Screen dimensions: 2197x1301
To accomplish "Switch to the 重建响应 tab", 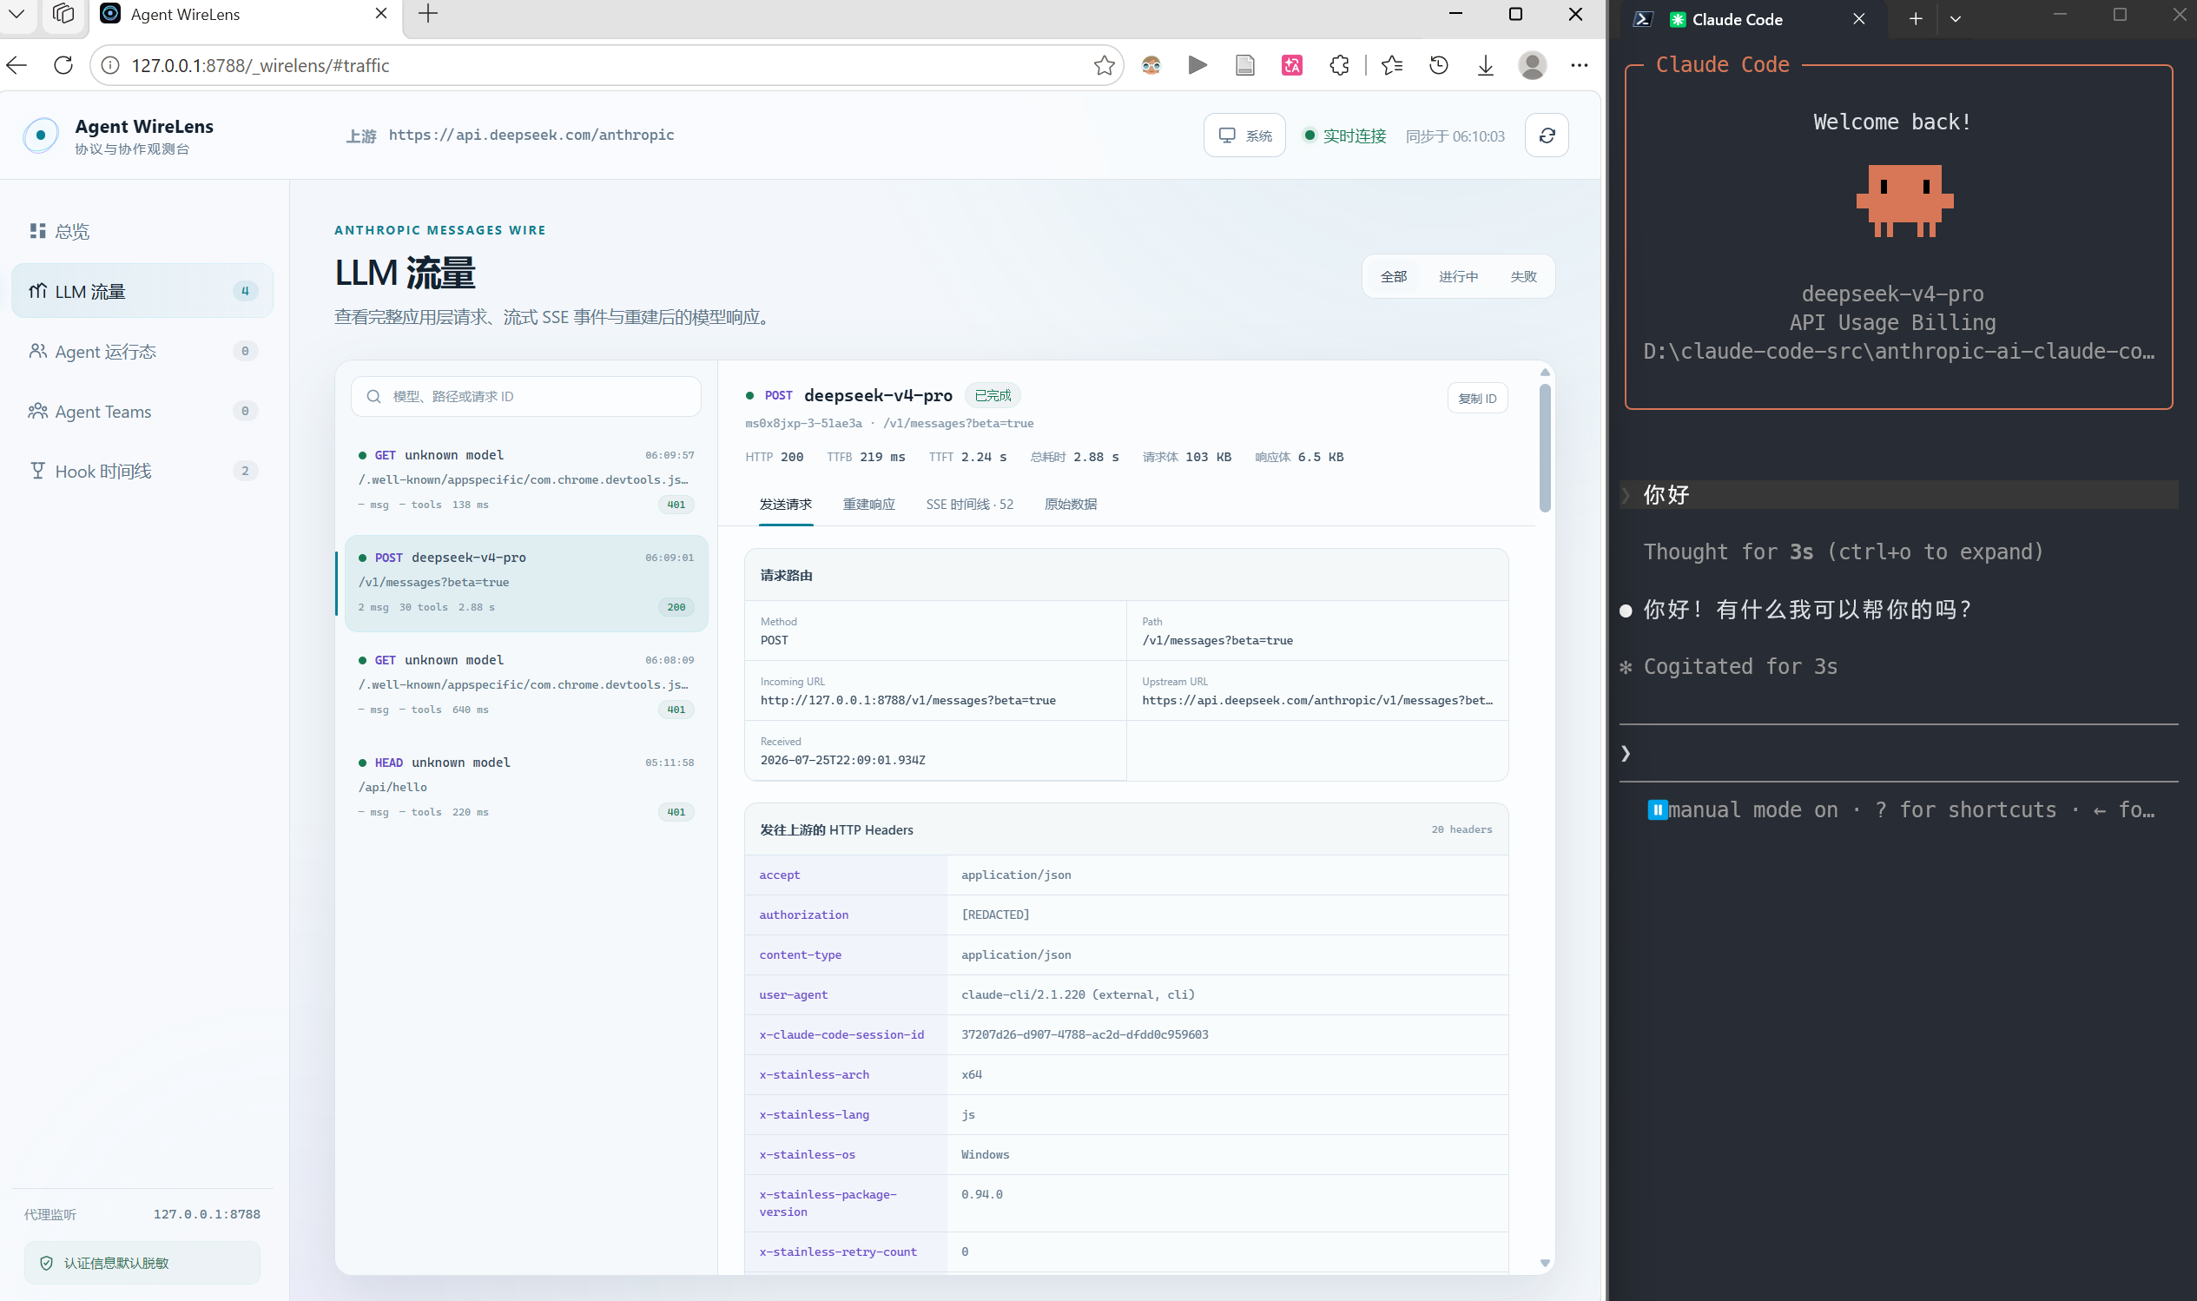I will coord(868,504).
